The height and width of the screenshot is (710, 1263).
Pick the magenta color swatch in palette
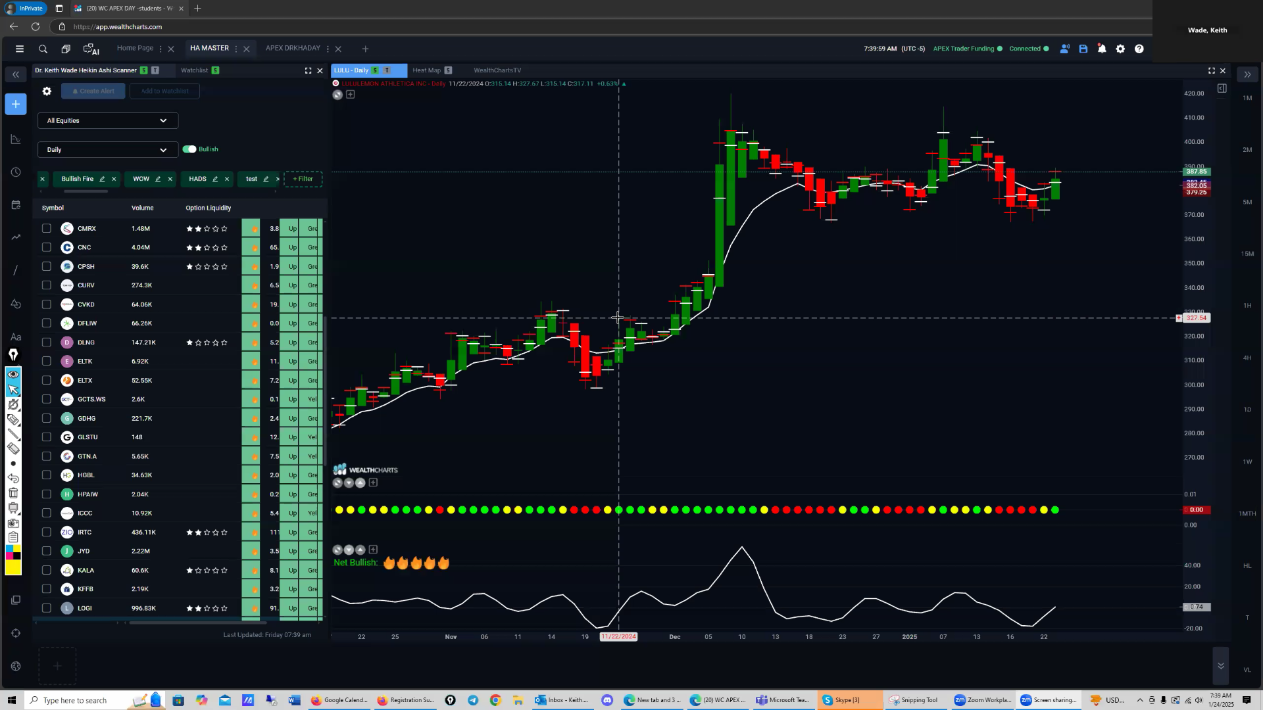click(10, 556)
